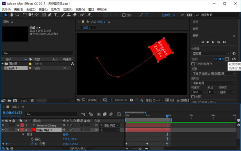The image size is (241, 151).
Task: Click red color swatch of 红色 纯色 1
Action: coord(34,130)
